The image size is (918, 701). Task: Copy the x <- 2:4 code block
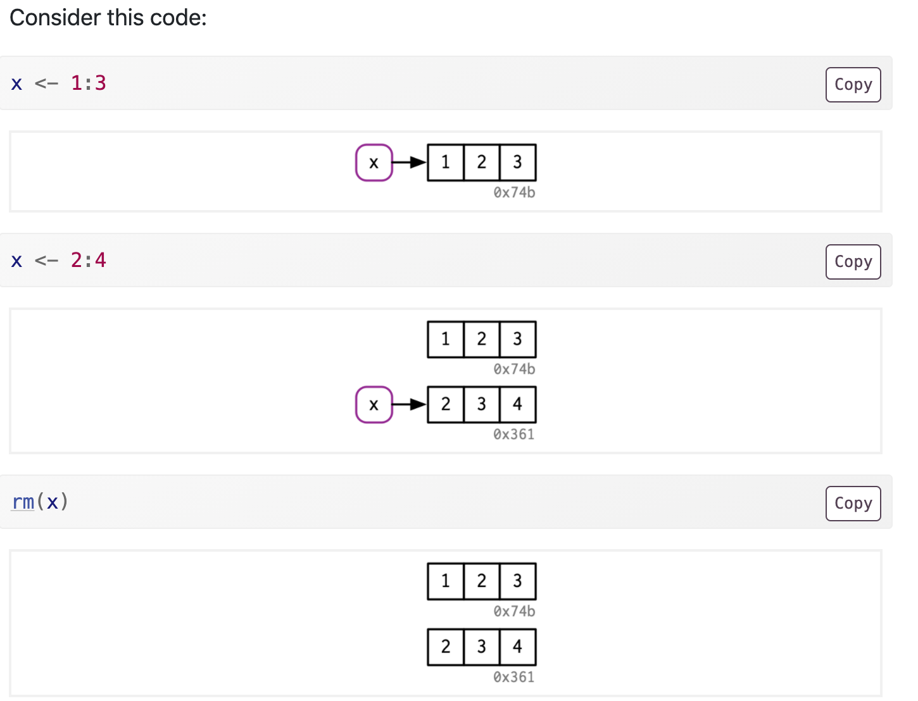[x=853, y=262]
